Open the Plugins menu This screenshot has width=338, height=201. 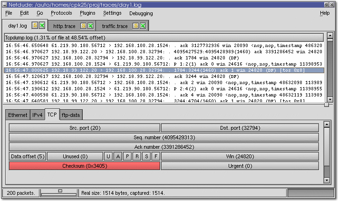click(87, 13)
